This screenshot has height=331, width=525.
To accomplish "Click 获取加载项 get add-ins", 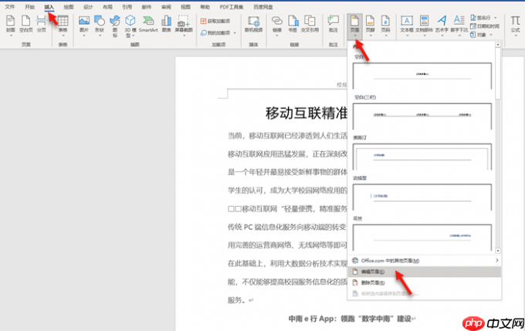I will 215,21.
